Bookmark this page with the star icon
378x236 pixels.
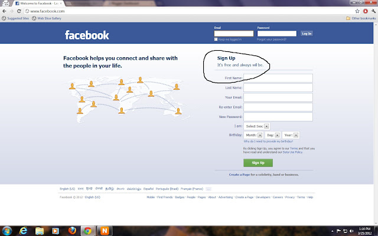point(357,11)
